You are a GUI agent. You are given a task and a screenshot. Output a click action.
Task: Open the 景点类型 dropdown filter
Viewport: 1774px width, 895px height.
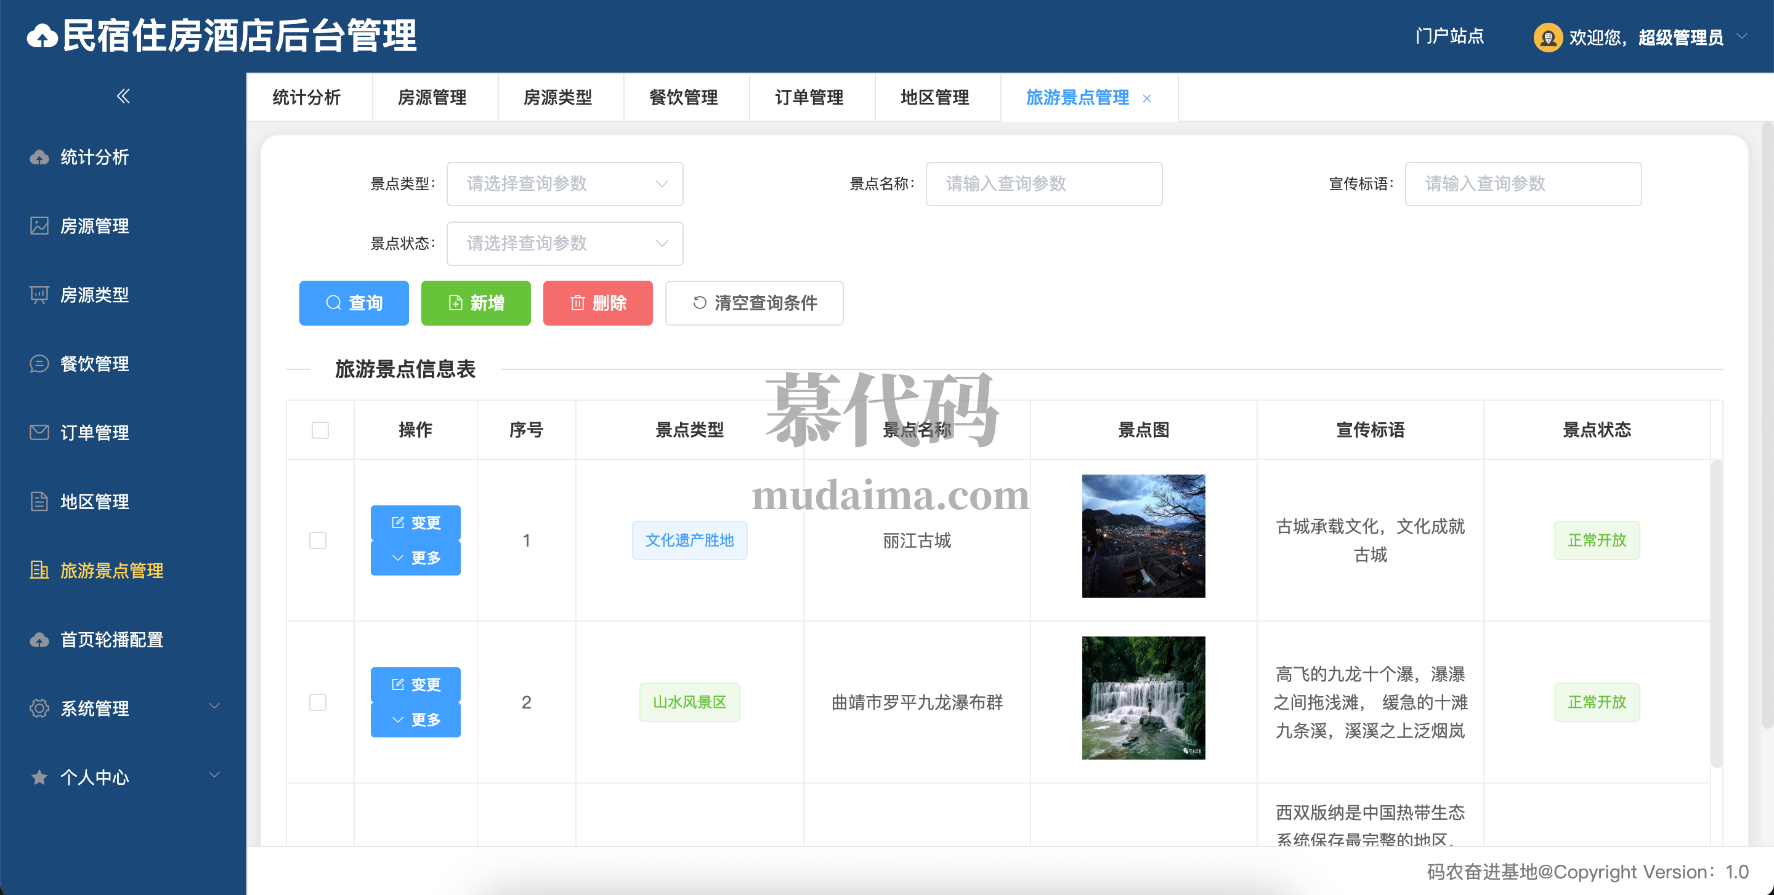tap(565, 183)
